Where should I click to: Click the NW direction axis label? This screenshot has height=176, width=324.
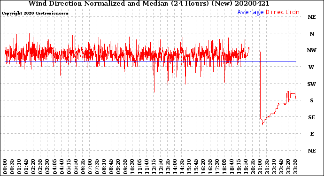[x=312, y=50]
